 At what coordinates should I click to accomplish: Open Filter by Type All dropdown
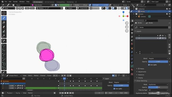coord(158,90)
